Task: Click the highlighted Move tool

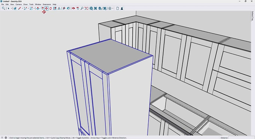Action: click(x=46, y=8)
